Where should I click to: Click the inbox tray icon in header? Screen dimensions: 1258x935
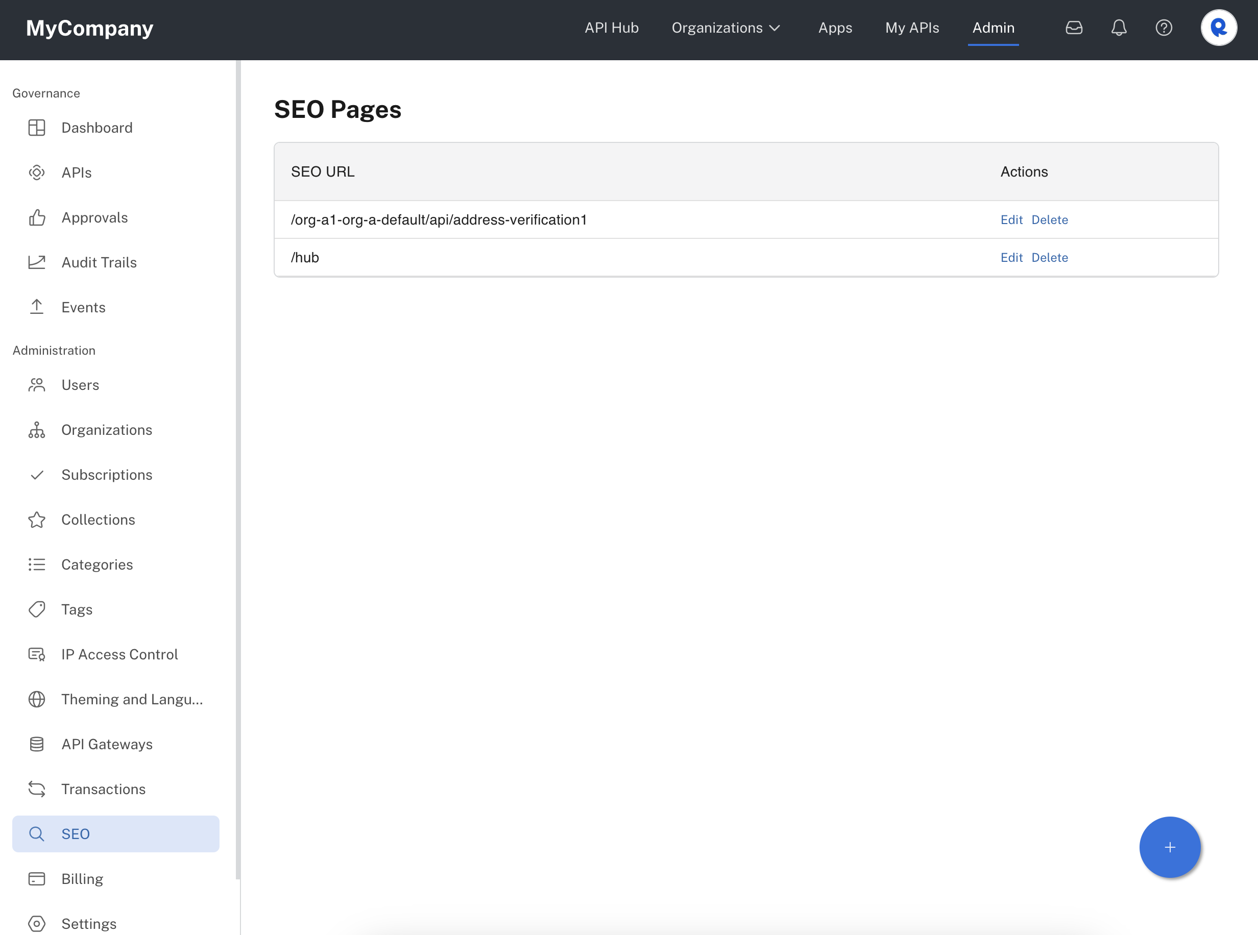coord(1073,28)
